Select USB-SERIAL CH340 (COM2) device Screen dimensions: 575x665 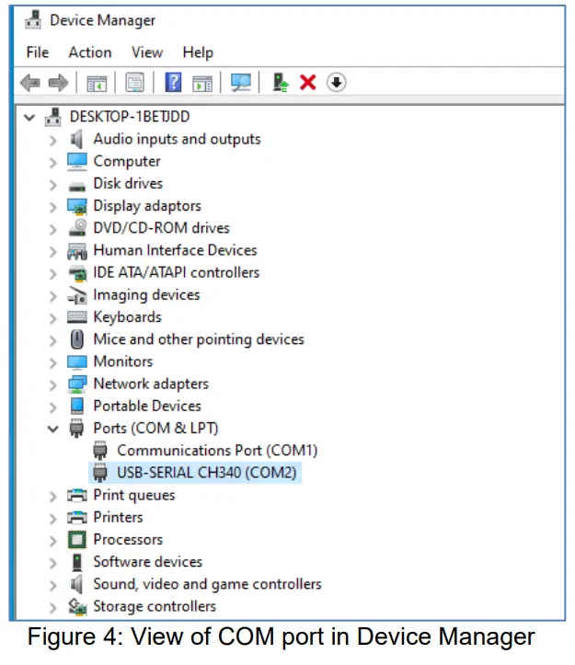pos(195,473)
